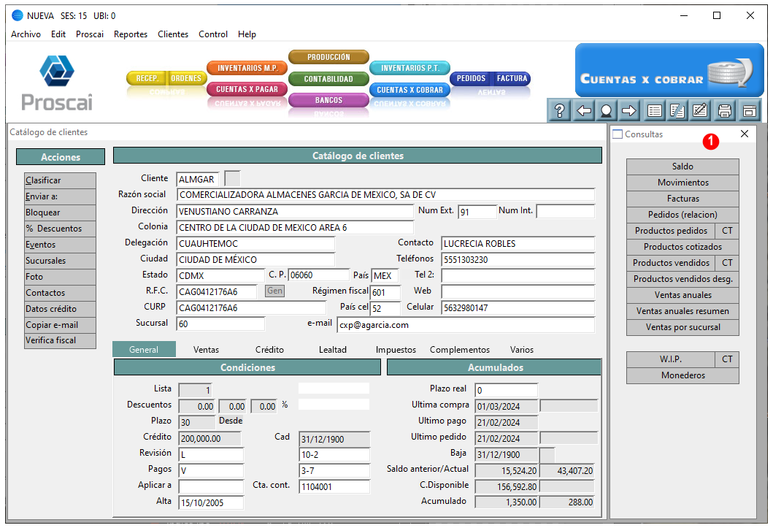Go to next record with right arrow
Image resolution: width=773 pixels, height=528 pixels.
[x=629, y=110]
